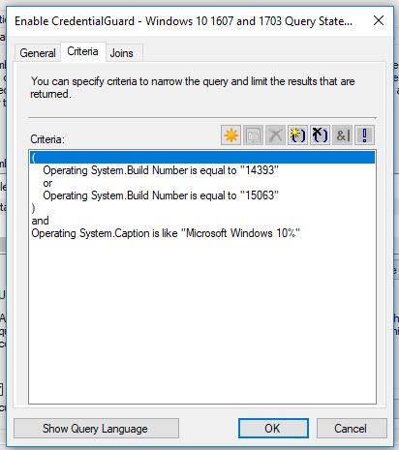This screenshot has width=399, height=450.
Task: Click the Not operator exclamation icon
Action: (365, 135)
